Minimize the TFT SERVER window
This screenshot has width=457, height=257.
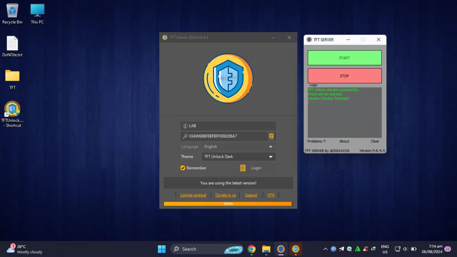[x=348, y=40]
